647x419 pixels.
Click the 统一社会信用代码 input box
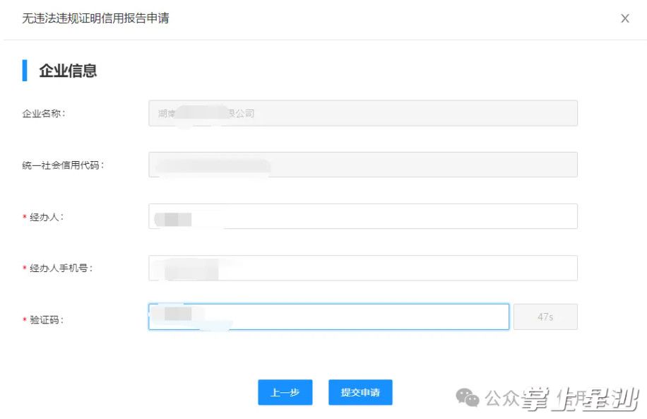click(x=362, y=165)
